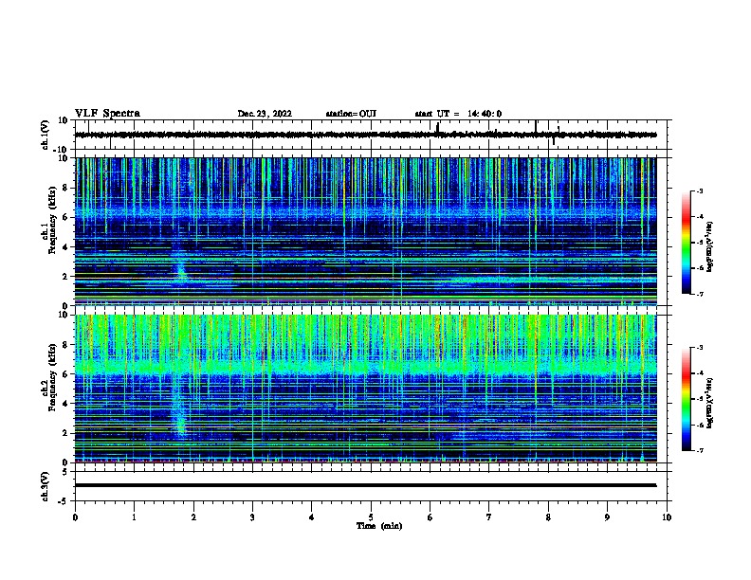Click the "station=OUI" header label
This screenshot has height=580, width=751.
point(351,114)
